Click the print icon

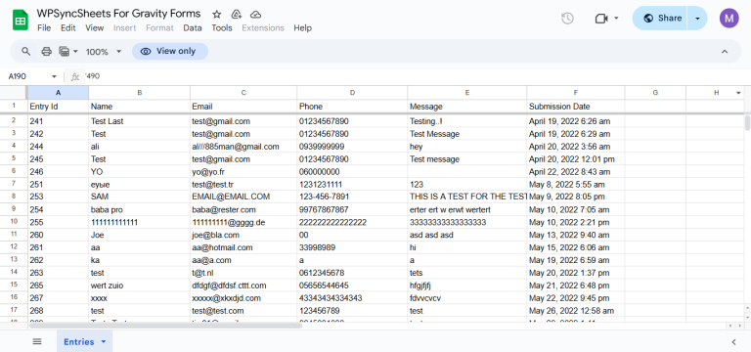[46, 51]
